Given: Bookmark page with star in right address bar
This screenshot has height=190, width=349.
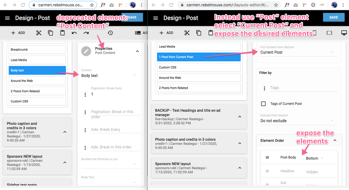Looking at the screenshot, I should pos(277,5).
